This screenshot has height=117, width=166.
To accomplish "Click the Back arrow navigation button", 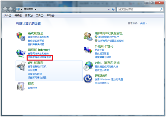I will tap(5, 10).
